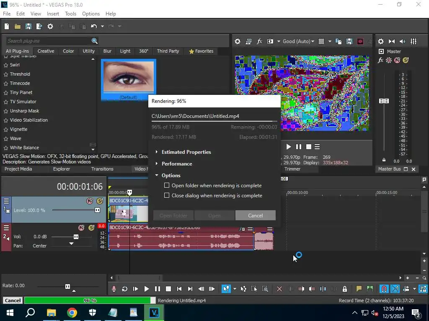Open the edit tool dropdown arrow in toolbar
Viewport: 429px width, 321px height.
click(x=235, y=289)
